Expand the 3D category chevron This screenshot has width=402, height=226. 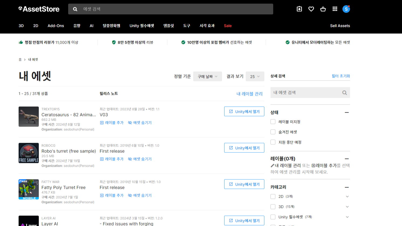pyautogui.click(x=347, y=207)
